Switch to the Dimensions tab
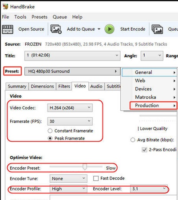 click(42, 86)
